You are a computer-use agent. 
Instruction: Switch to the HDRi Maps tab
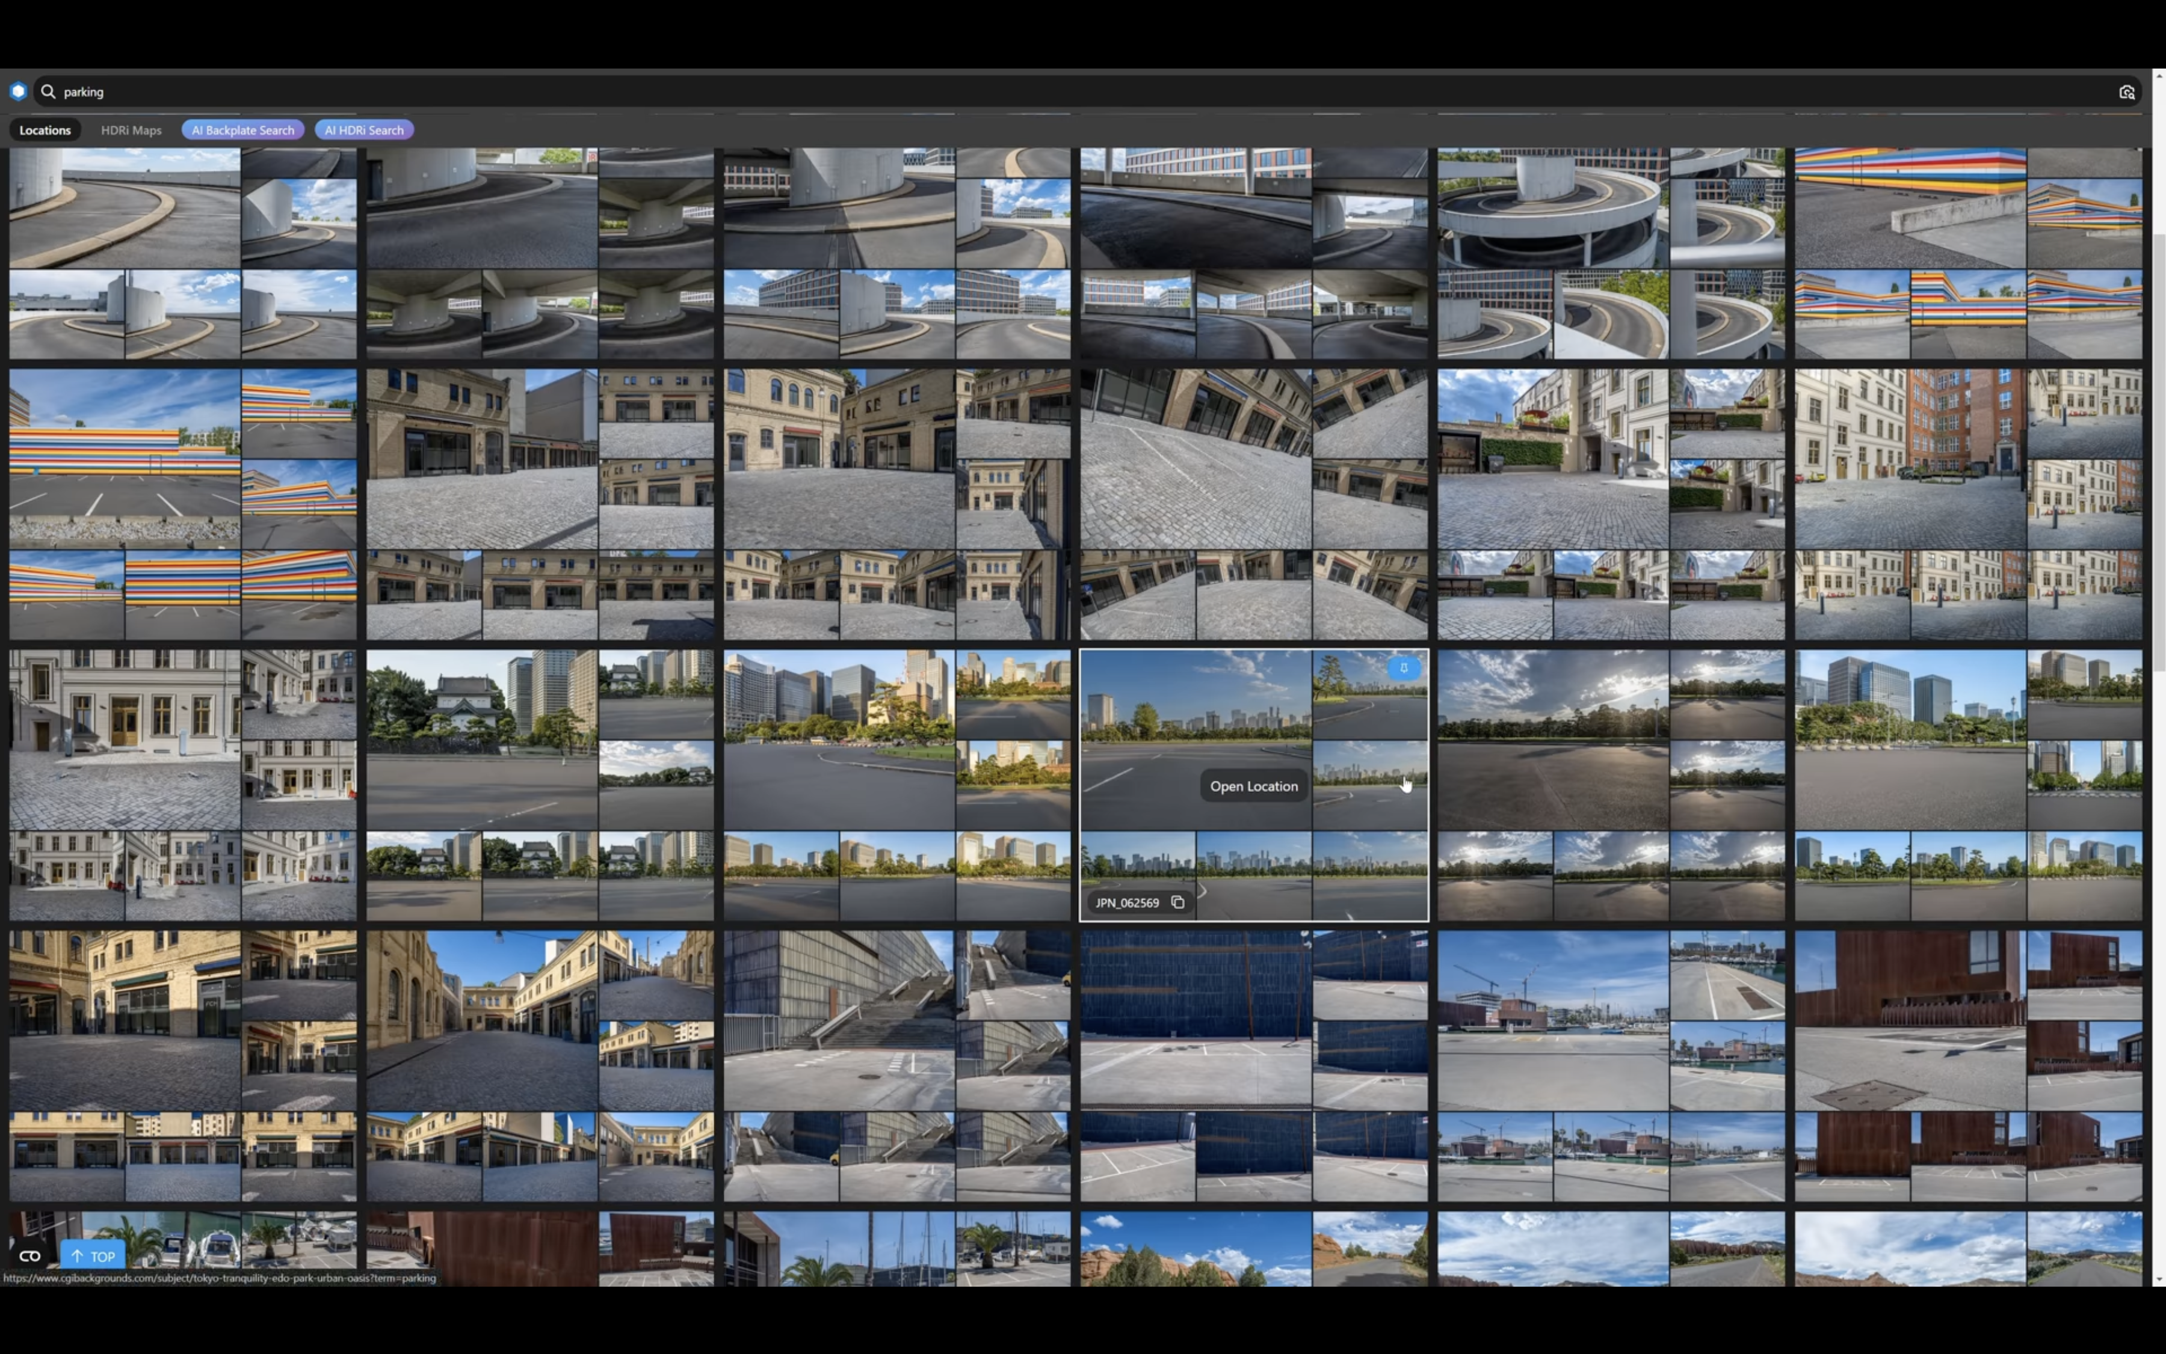tap(131, 130)
